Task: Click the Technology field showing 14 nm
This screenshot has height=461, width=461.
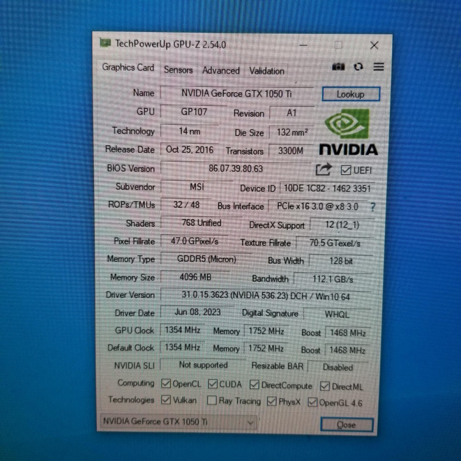Action: click(190, 131)
